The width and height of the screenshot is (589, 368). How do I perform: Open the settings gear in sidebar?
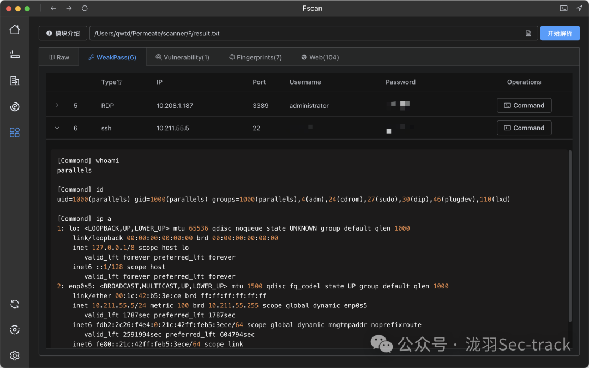[15, 355]
